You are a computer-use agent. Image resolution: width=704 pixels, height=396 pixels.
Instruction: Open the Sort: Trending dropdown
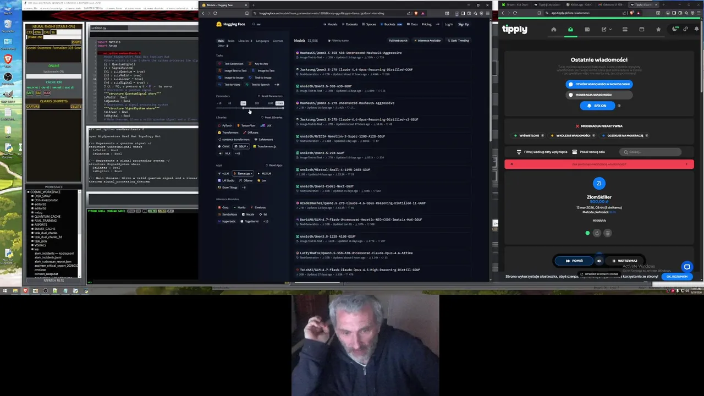coord(458,41)
